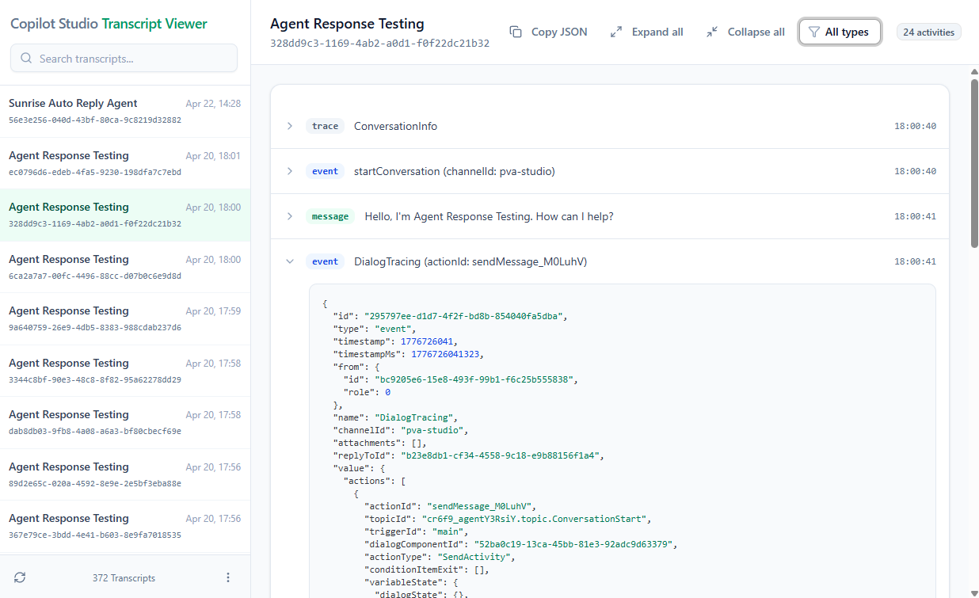
Task: Click the header transcript ID 328dd9c3-1169
Action: click(x=379, y=44)
